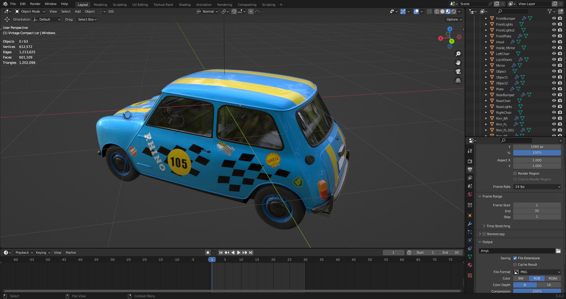The height and width of the screenshot is (299, 566).
Task: Open the Object properties tab
Action: point(470,216)
